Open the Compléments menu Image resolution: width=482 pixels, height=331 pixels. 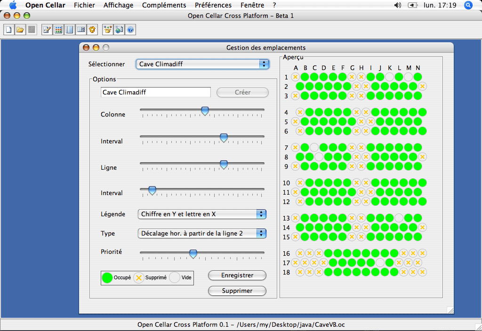point(164,5)
